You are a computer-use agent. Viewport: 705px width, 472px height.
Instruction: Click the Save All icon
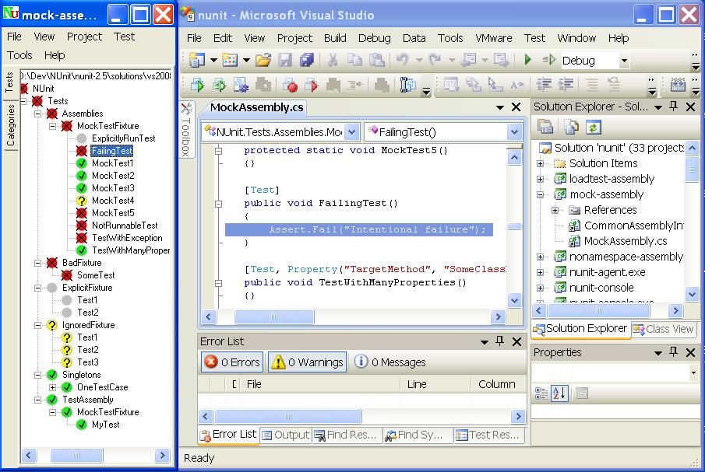(307, 60)
